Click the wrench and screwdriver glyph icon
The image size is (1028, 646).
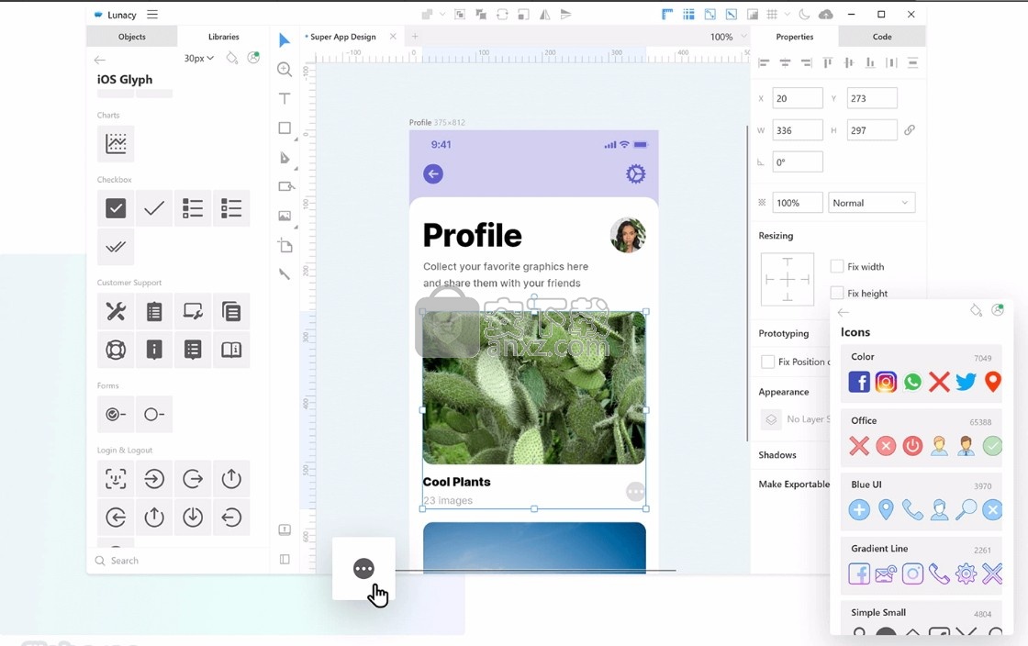pyautogui.click(x=116, y=311)
